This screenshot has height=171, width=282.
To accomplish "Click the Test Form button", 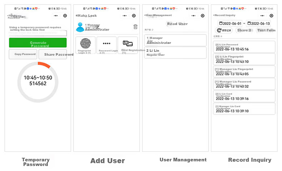I will click(266, 30).
